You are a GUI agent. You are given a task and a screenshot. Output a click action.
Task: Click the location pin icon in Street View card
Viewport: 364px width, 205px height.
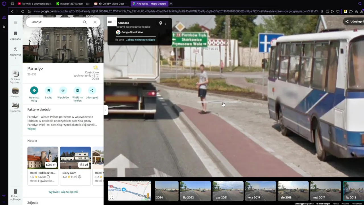(160, 23)
